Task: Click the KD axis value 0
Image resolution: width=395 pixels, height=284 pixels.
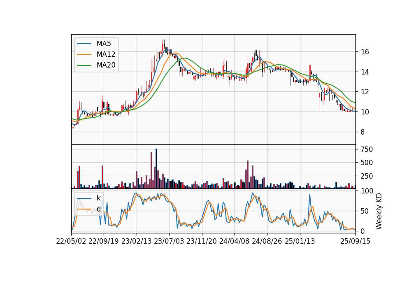Action: point(363,231)
